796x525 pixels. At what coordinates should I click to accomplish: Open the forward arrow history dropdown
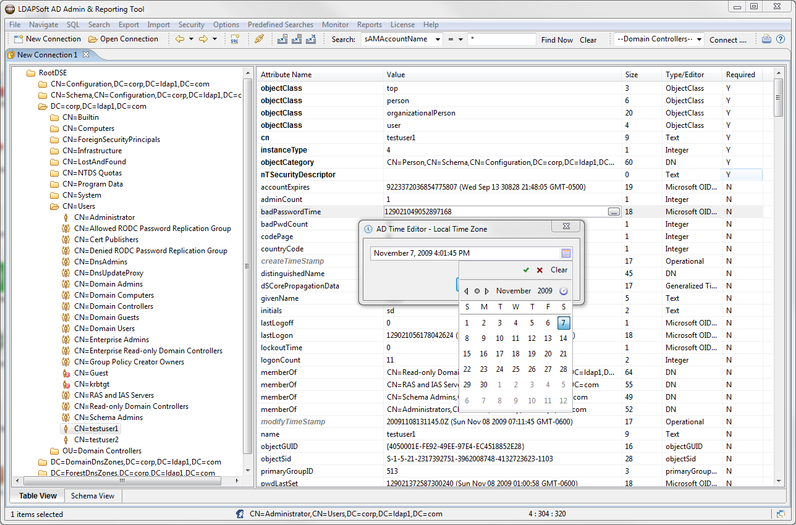point(214,39)
